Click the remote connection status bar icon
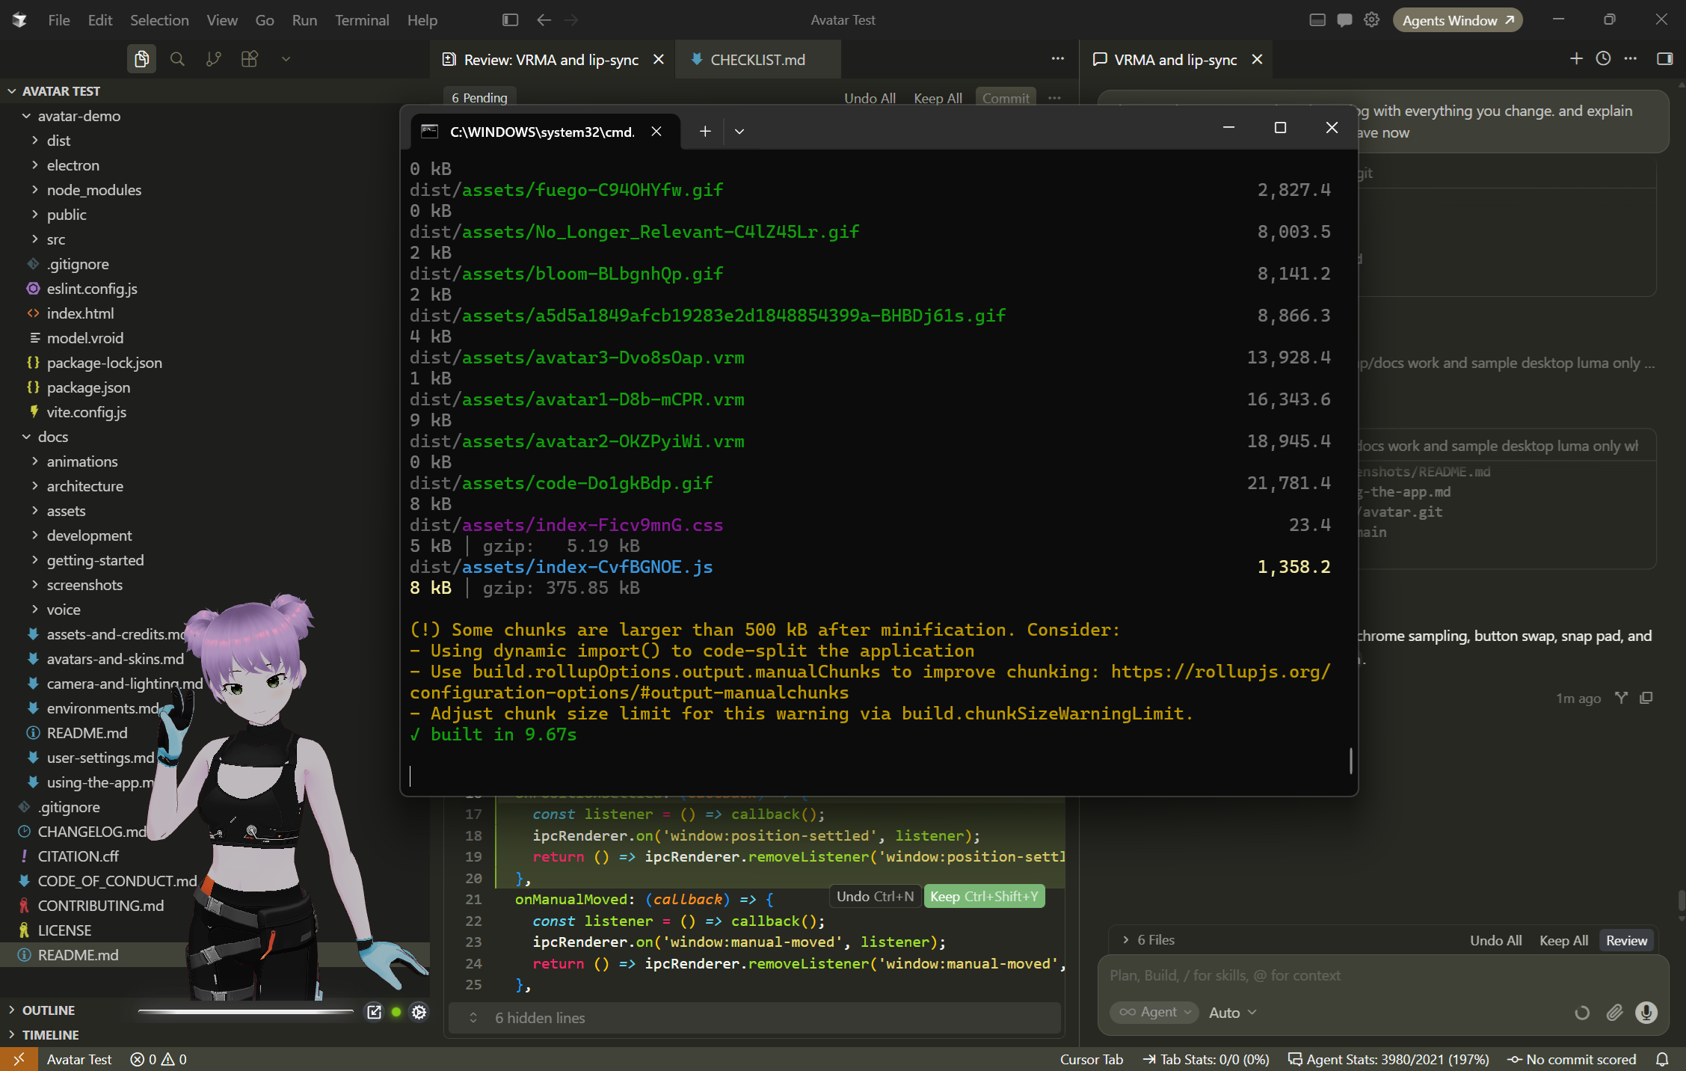The height and width of the screenshot is (1071, 1686). click(x=19, y=1059)
